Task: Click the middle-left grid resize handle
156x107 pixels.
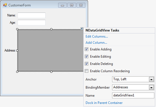Action: click(17, 50)
